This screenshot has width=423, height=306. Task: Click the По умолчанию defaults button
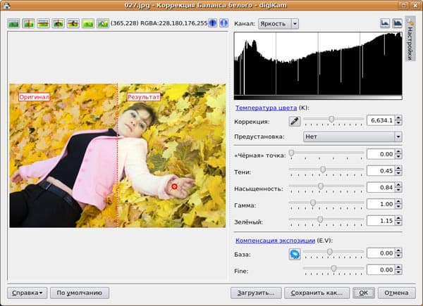(80, 293)
